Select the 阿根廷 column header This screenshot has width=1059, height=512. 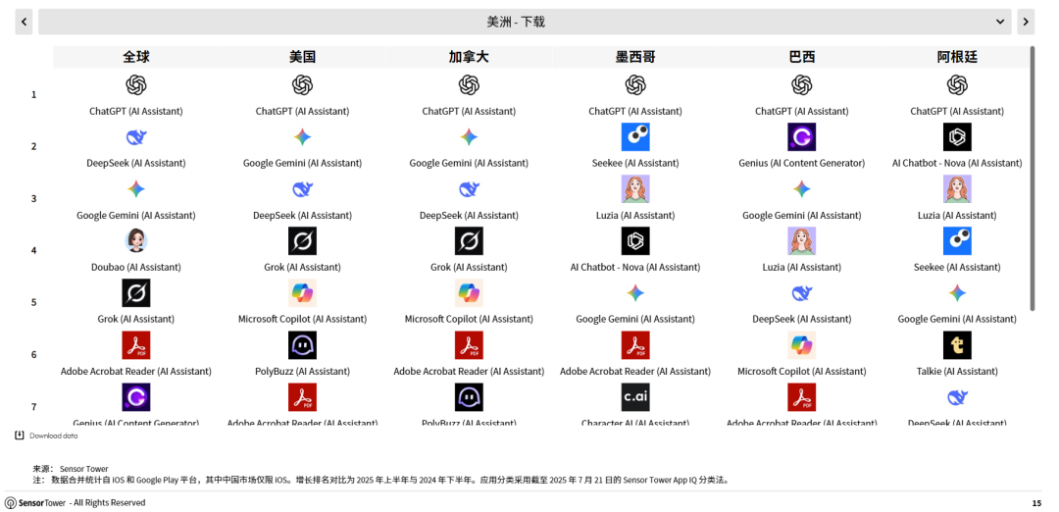[957, 57]
